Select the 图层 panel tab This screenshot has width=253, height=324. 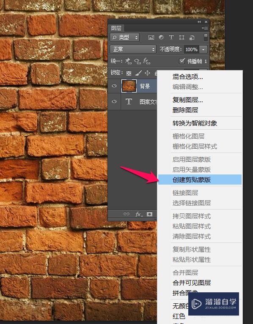pos(116,28)
